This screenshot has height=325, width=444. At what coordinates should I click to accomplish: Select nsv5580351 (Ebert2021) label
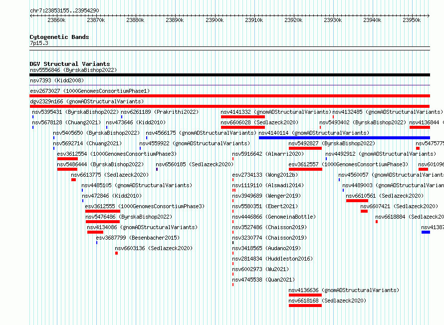pos(265,206)
